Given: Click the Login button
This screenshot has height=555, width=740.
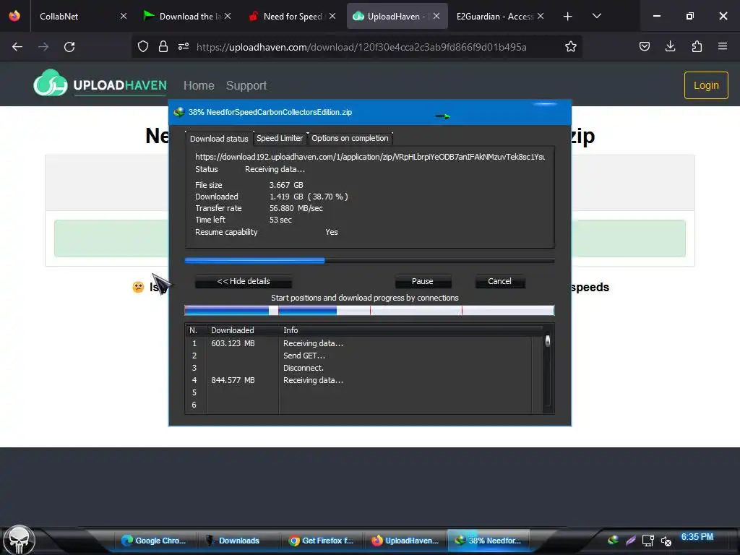Looking at the screenshot, I should pyautogui.click(x=706, y=85).
